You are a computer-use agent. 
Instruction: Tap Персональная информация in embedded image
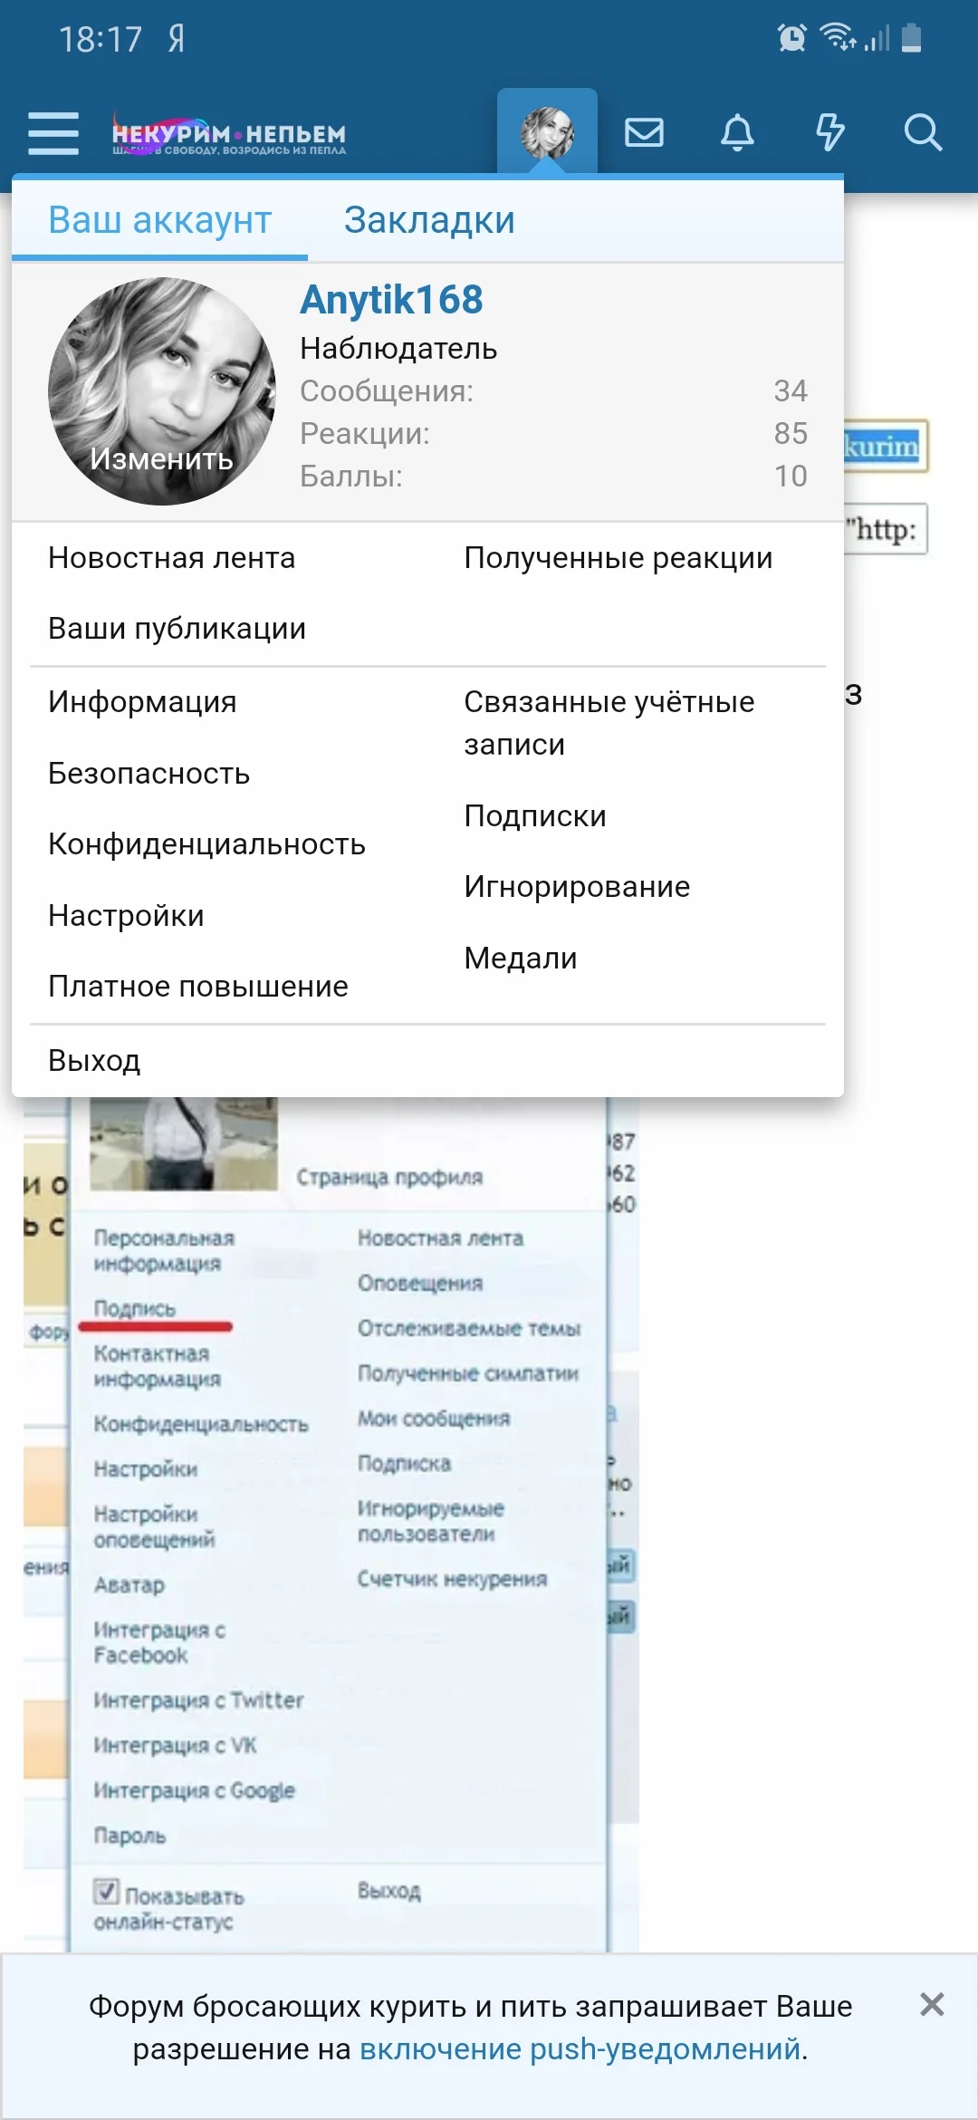(164, 1250)
